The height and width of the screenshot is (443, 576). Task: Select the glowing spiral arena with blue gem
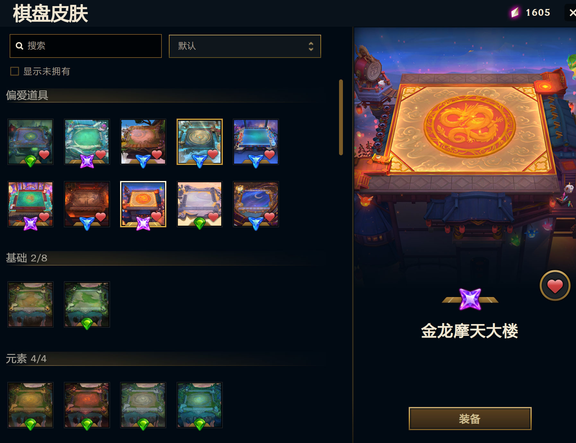(x=200, y=142)
